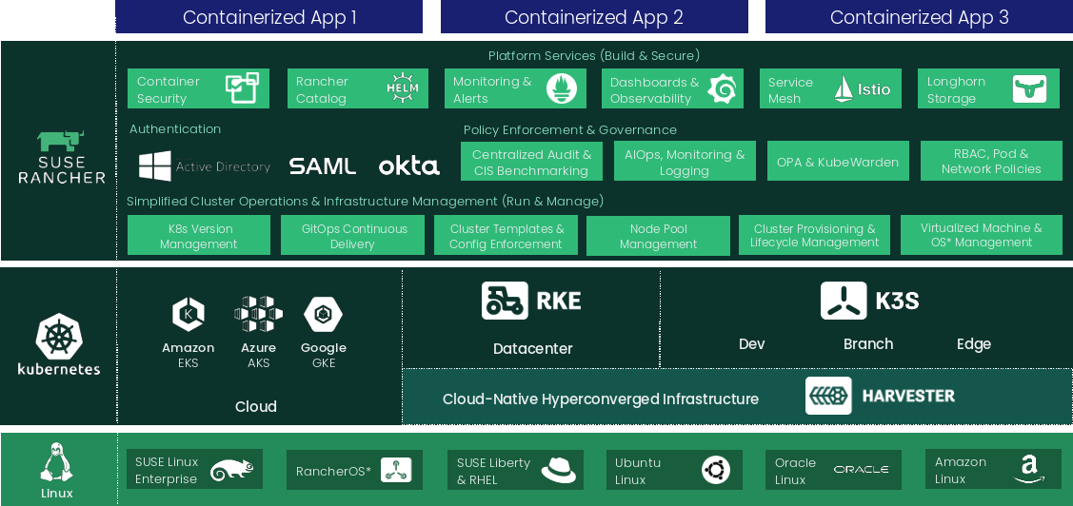This screenshot has height=506, width=1073.
Task: Click the Ubuntu circle logo
Action: [715, 470]
